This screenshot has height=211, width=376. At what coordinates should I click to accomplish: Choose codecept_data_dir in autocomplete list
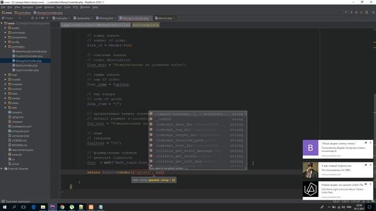pos(198,124)
